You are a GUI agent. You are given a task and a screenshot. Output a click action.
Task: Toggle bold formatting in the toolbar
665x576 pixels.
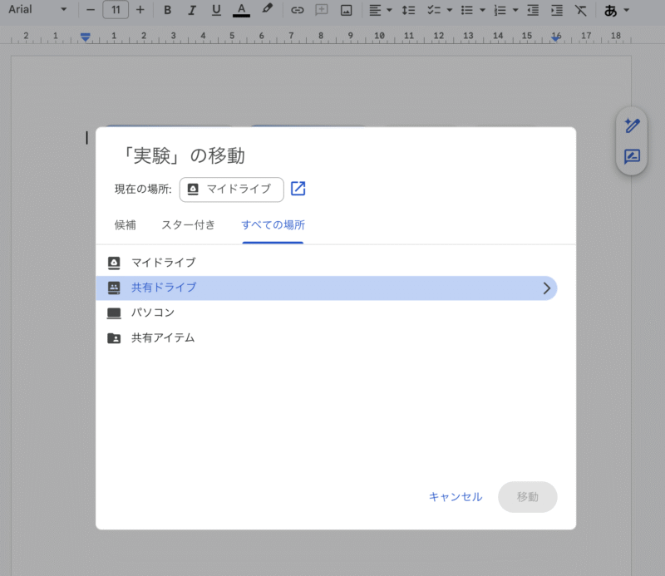point(167,10)
